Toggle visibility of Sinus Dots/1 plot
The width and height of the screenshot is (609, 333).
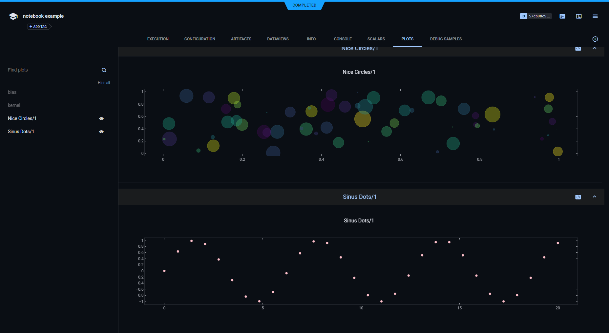pos(101,132)
